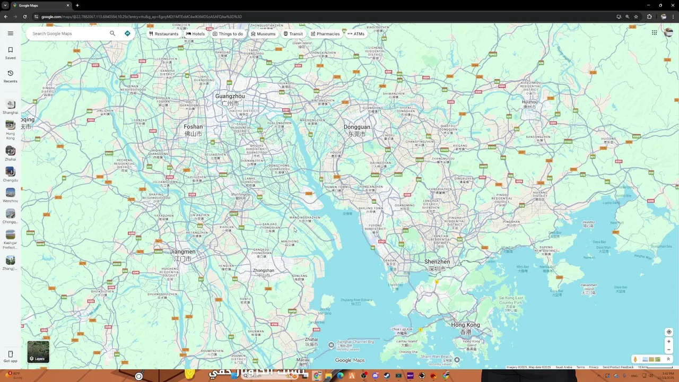This screenshot has height=382, width=679.
Task: Open the Chrome tab search dropdown
Action: [6, 5]
